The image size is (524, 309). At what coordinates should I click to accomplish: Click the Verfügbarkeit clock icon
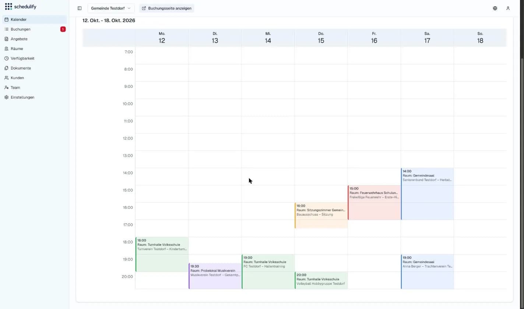click(7, 58)
